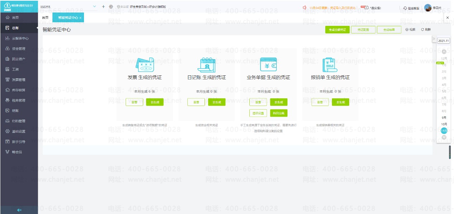Open 税务管理 in the sidebar
This screenshot has height=214, width=454.
coord(19,101)
